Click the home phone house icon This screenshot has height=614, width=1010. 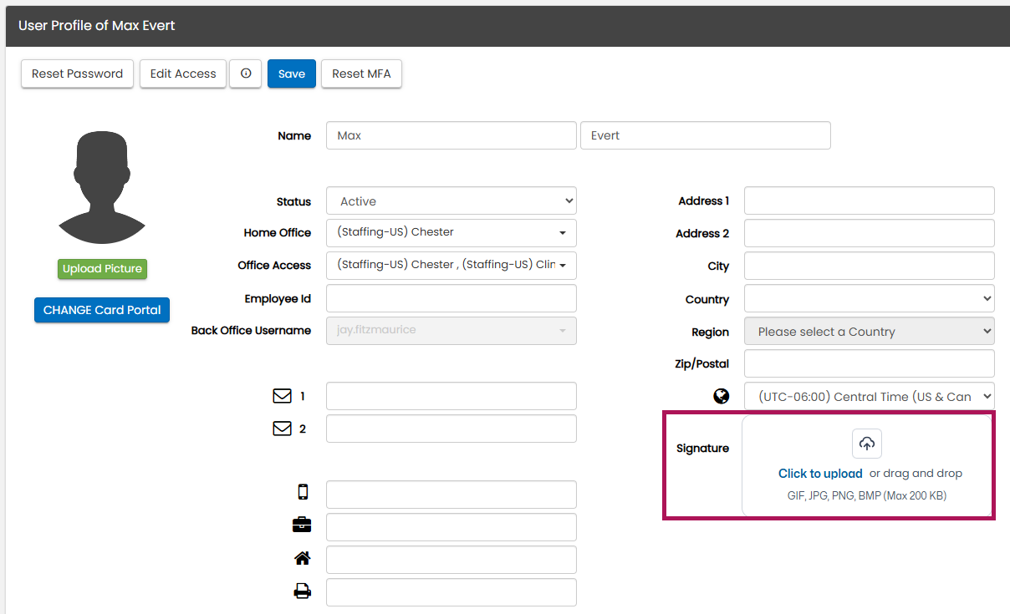coord(303,557)
